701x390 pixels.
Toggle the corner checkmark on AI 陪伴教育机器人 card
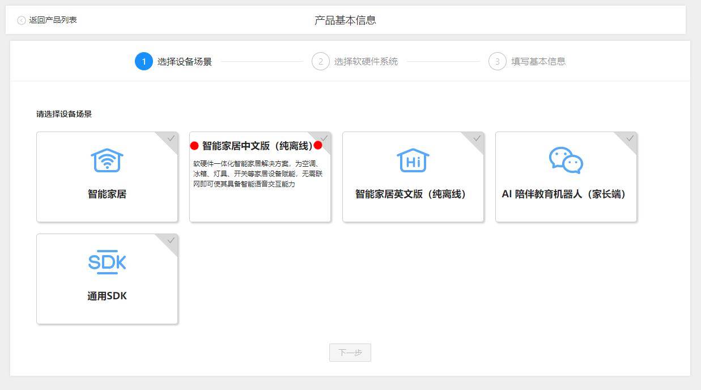(630, 138)
